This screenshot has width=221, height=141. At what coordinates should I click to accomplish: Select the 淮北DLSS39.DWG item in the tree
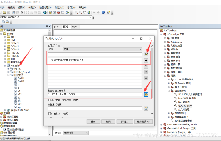point(18,110)
